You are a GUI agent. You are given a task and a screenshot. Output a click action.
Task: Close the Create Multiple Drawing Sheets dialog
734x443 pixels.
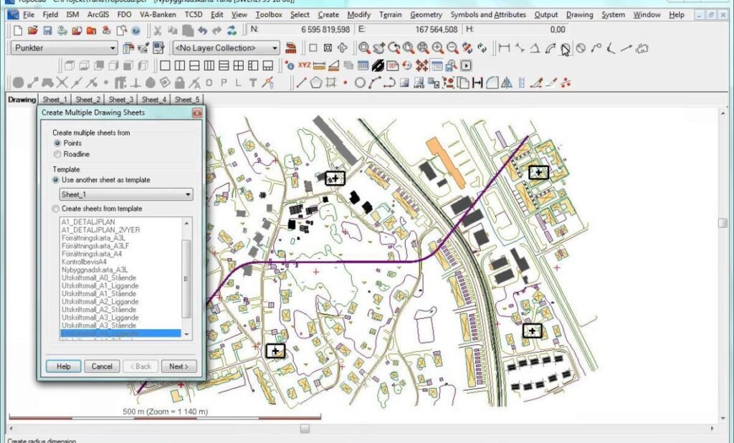pyautogui.click(x=197, y=113)
